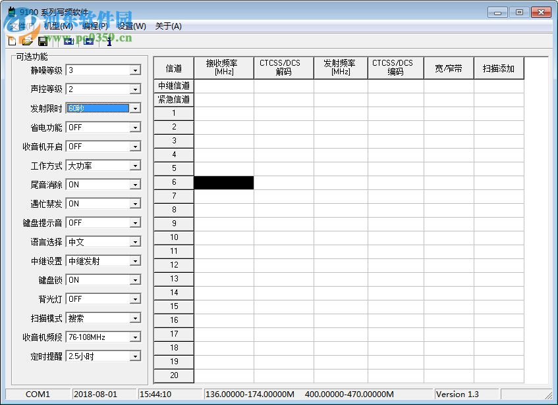This screenshot has width=558, height=405.
Task: Click the read-from-radio left arrow icon
Action: pos(69,41)
